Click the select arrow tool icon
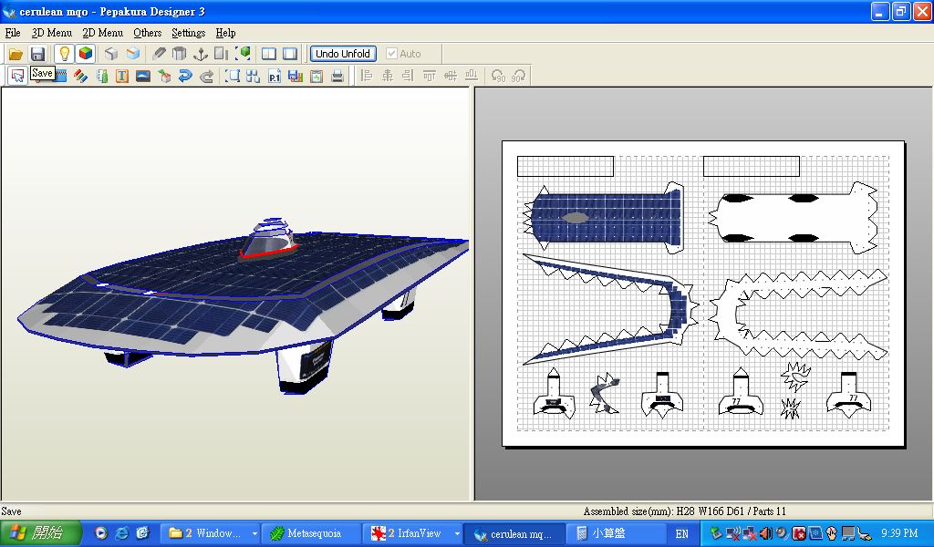Viewport: 934px width, 547px height. click(x=17, y=77)
